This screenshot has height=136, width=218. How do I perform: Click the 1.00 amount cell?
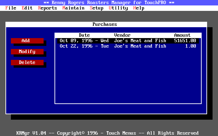click(191, 46)
